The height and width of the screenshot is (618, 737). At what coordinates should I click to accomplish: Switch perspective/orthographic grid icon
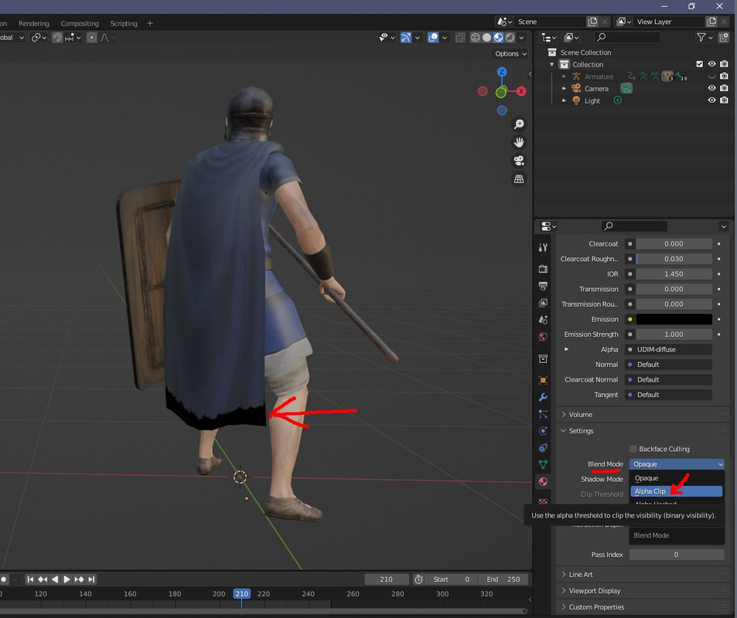pos(519,179)
